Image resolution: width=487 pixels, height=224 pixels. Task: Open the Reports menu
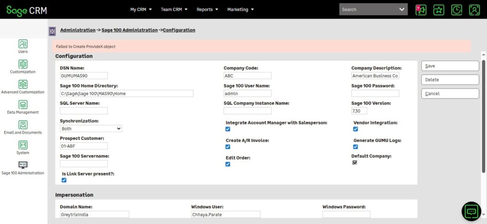pyautogui.click(x=207, y=9)
